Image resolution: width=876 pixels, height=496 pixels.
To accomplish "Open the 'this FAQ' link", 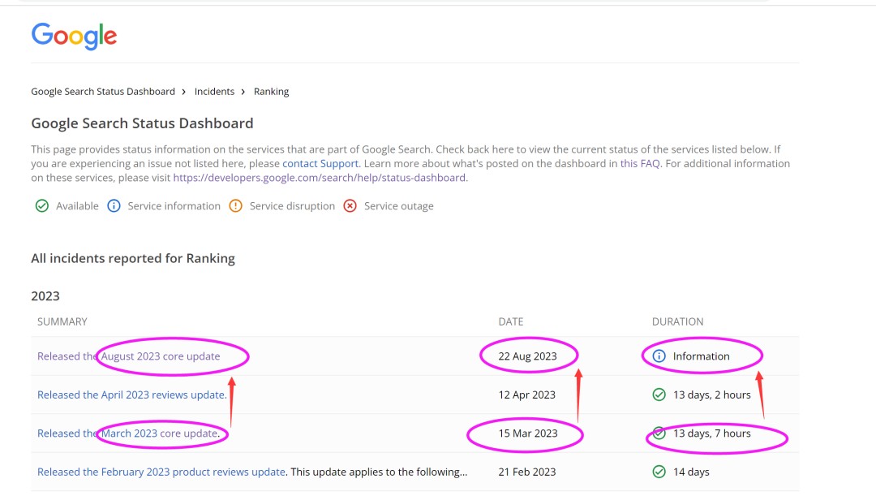I will click(640, 163).
